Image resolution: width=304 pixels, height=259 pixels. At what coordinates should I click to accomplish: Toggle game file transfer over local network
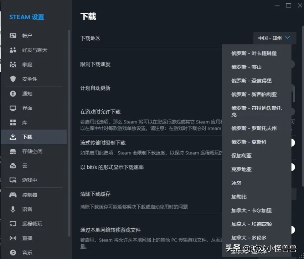294,229
